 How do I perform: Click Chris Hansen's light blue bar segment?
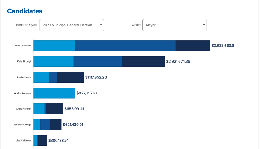coord(39,109)
